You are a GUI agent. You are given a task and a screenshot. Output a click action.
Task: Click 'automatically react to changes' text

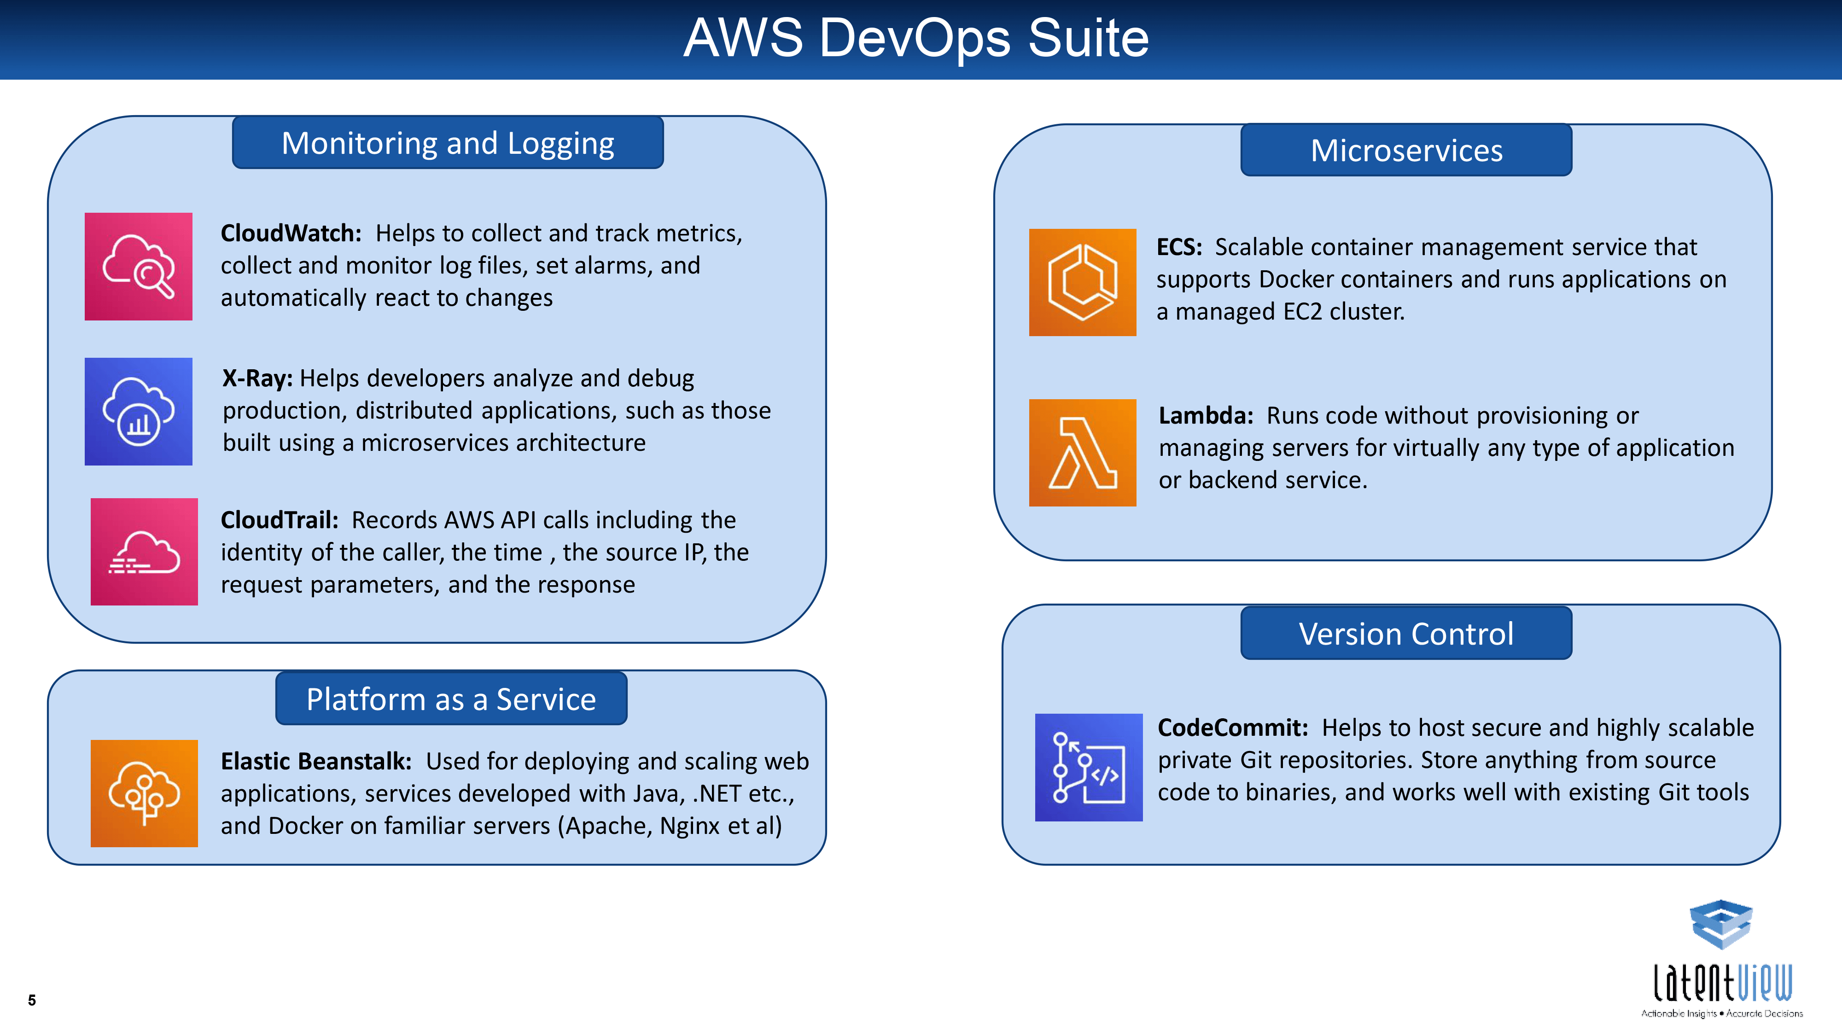pos(387,298)
